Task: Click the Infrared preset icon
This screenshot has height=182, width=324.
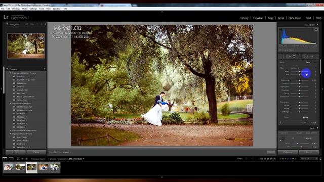Action: coord(14,86)
